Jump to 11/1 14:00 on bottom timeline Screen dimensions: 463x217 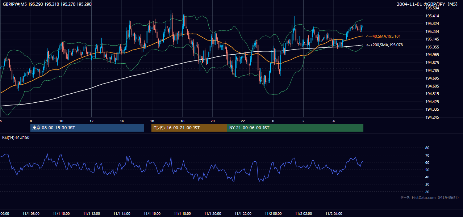point(122,214)
